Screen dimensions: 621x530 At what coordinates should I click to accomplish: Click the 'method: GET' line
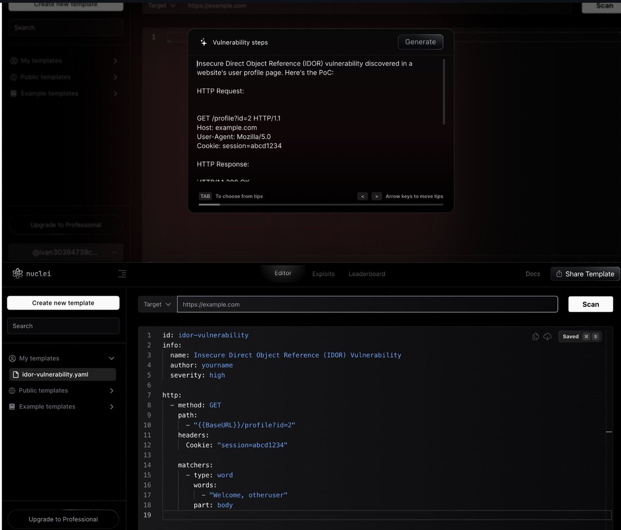(x=196, y=405)
